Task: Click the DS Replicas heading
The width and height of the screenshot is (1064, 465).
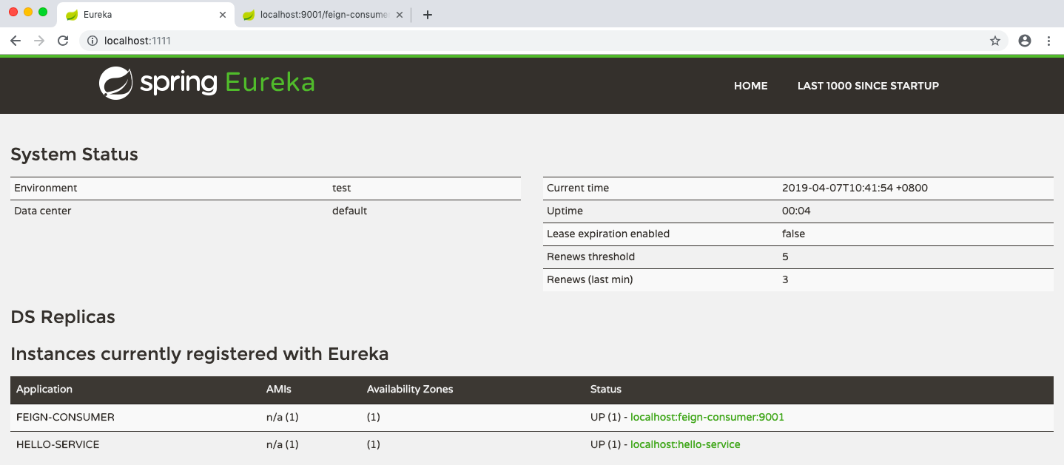Action: (x=63, y=317)
